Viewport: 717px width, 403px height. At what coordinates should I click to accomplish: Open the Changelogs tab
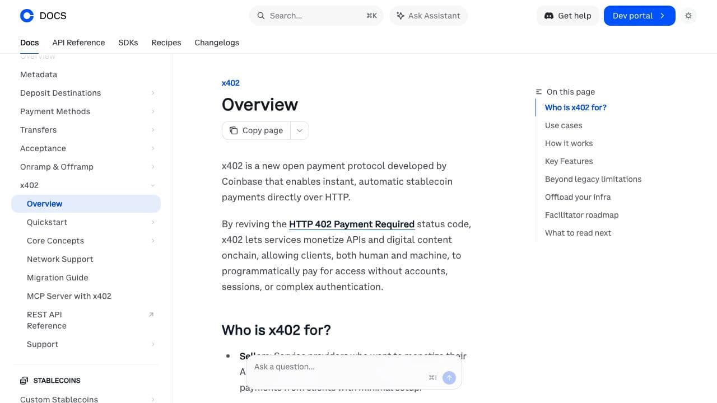(217, 43)
